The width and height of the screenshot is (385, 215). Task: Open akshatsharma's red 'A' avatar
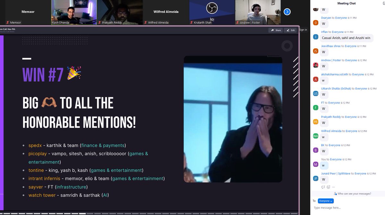click(316, 79)
